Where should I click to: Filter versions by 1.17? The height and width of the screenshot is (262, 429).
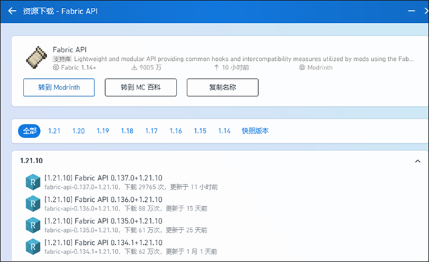[152, 131]
